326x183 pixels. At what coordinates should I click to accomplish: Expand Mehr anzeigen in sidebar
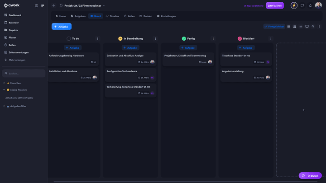pyautogui.click(x=15, y=60)
